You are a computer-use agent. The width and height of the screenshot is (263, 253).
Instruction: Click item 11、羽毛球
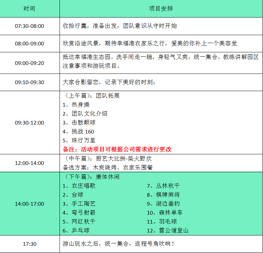click(162, 222)
